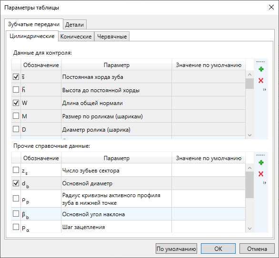The height and width of the screenshot is (258, 279).
Task: Click scroll down arrow in reference data list
Action: (249, 229)
